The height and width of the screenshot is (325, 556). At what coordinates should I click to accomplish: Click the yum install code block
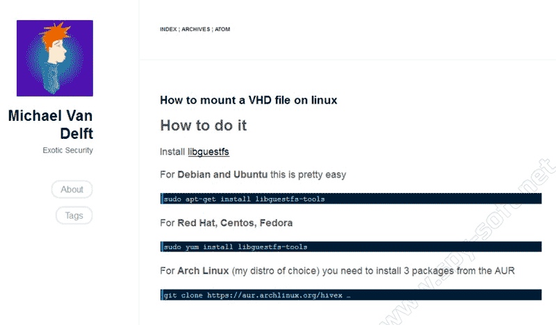coord(350,247)
